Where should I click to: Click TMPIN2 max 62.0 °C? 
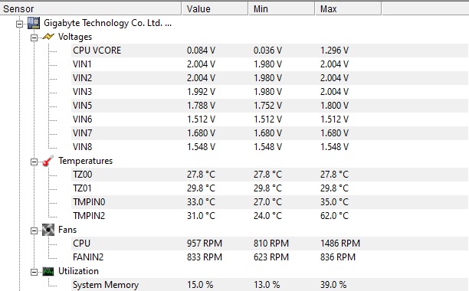(x=334, y=216)
